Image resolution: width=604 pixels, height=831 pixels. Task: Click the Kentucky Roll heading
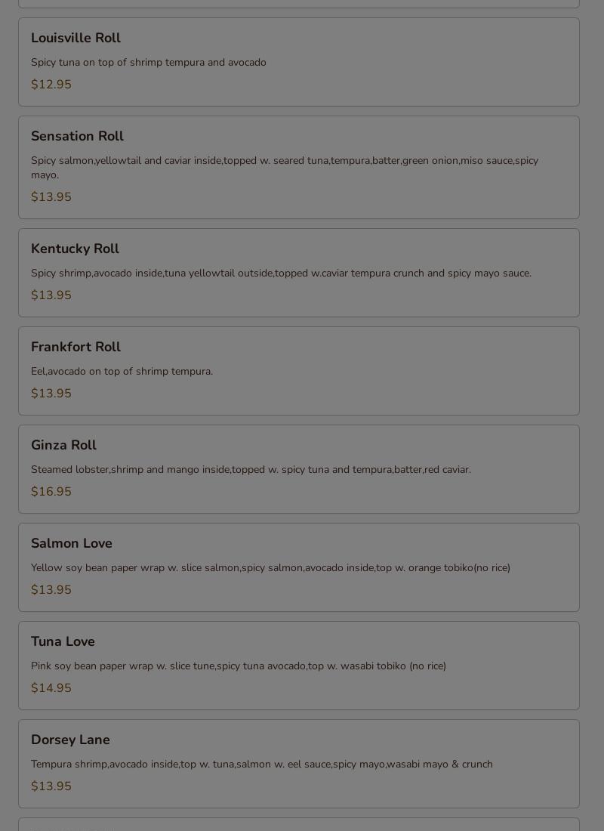point(75,249)
